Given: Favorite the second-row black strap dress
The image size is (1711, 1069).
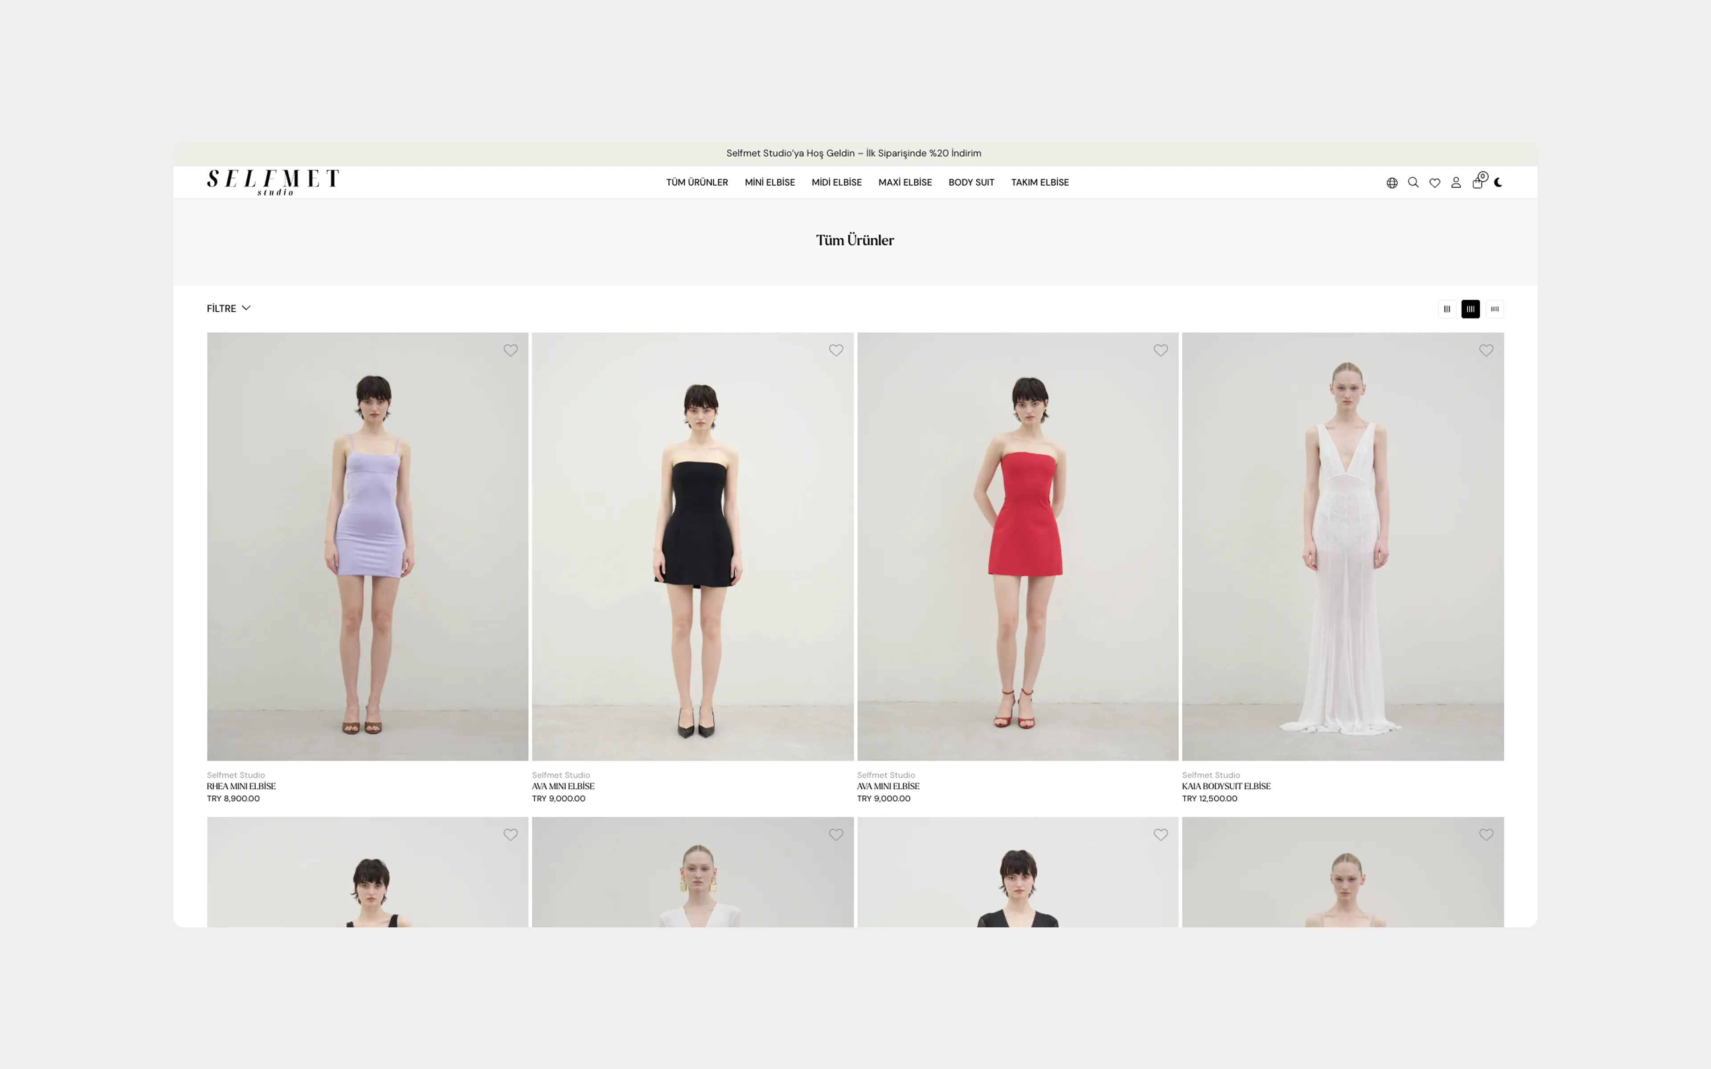Looking at the screenshot, I should (511, 835).
